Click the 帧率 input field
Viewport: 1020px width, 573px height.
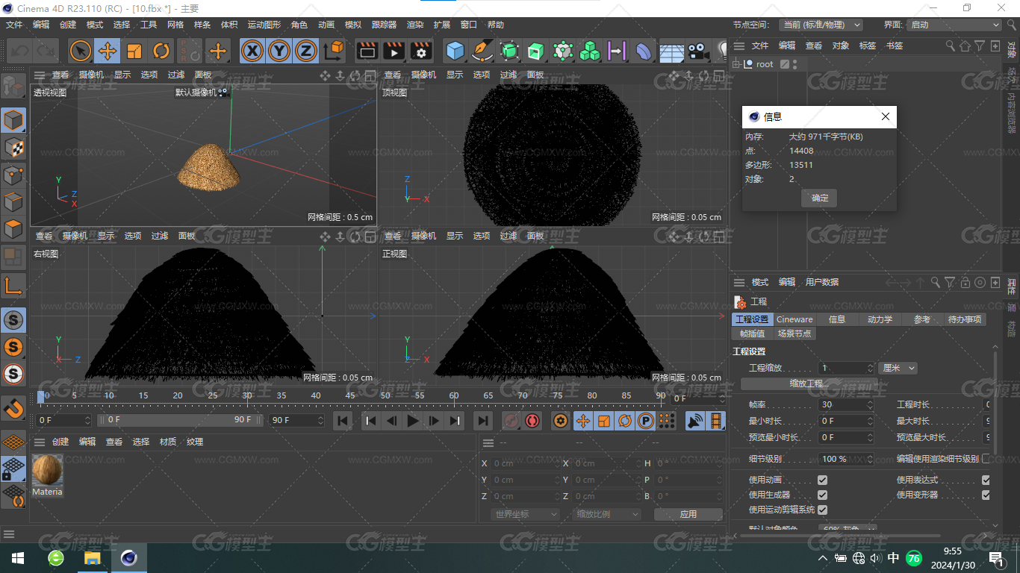tap(846, 404)
